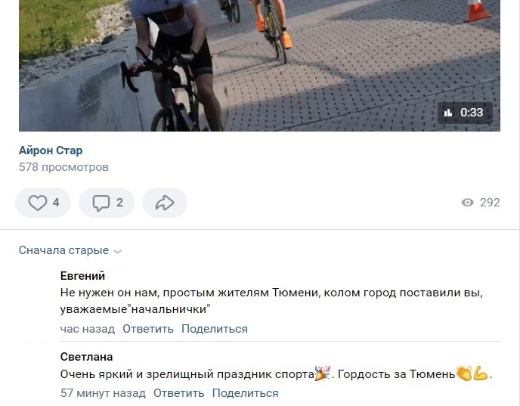Open Светлана's profile name
Image resolution: width=520 pixels, height=406 pixels.
[87, 357]
